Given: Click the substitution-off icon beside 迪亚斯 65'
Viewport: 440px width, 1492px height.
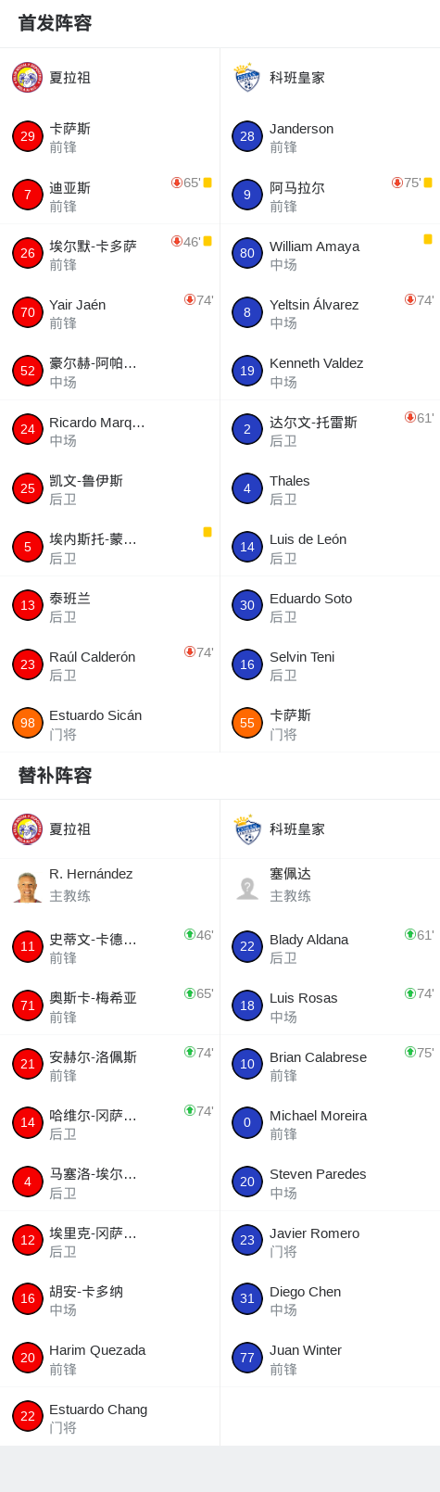Looking at the screenshot, I should (x=177, y=183).
